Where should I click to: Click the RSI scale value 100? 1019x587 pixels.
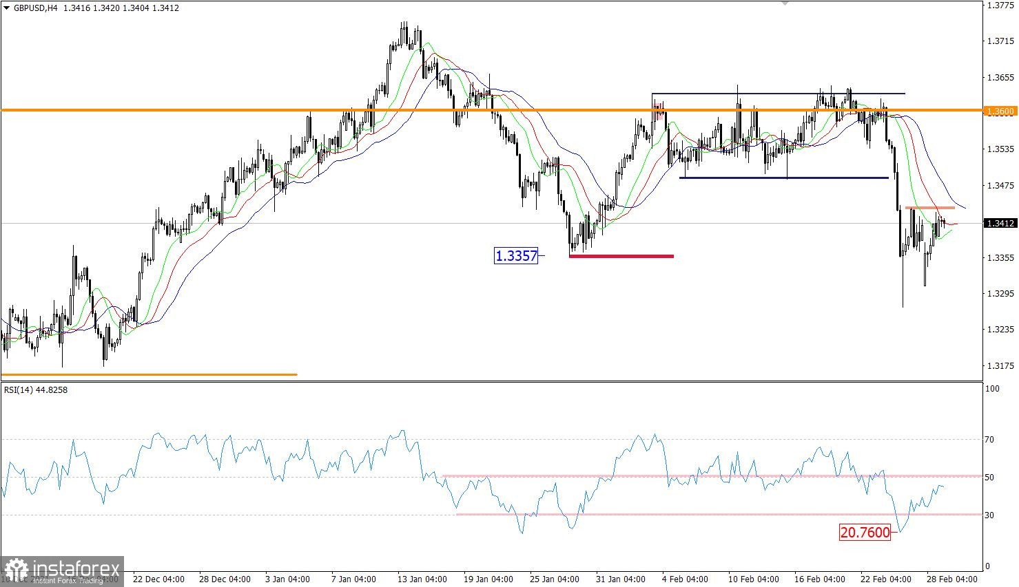point(993,389)
